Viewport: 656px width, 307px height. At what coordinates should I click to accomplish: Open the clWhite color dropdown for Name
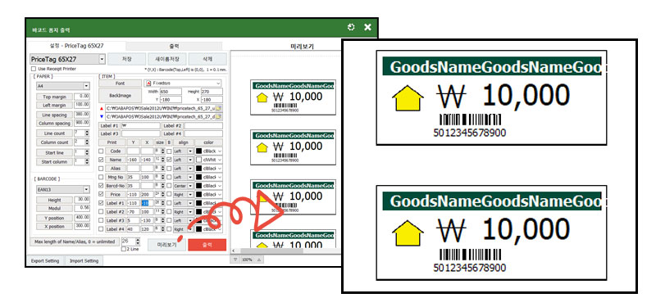coord(220,160)
